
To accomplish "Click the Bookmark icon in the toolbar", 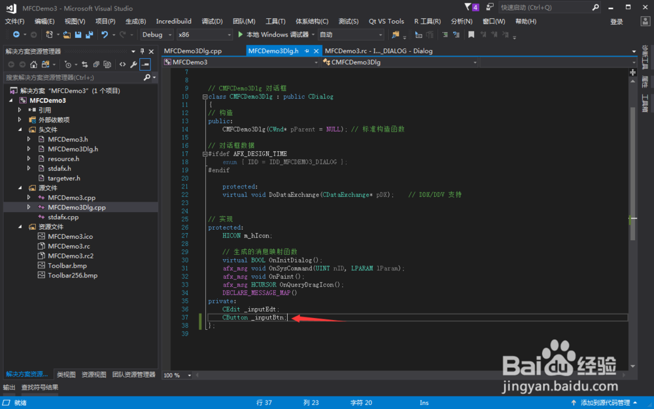I will (472, 35).
